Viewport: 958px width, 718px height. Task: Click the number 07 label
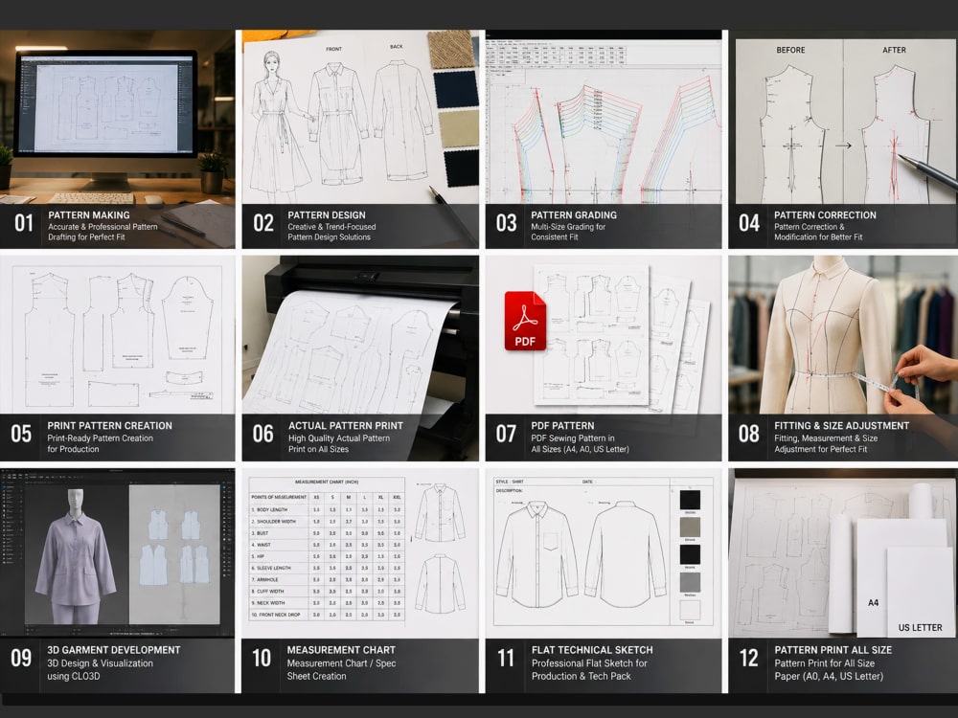(x=506, y=434)
